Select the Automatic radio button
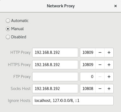This screenshot has width=121, height=112. click(8, 21)
